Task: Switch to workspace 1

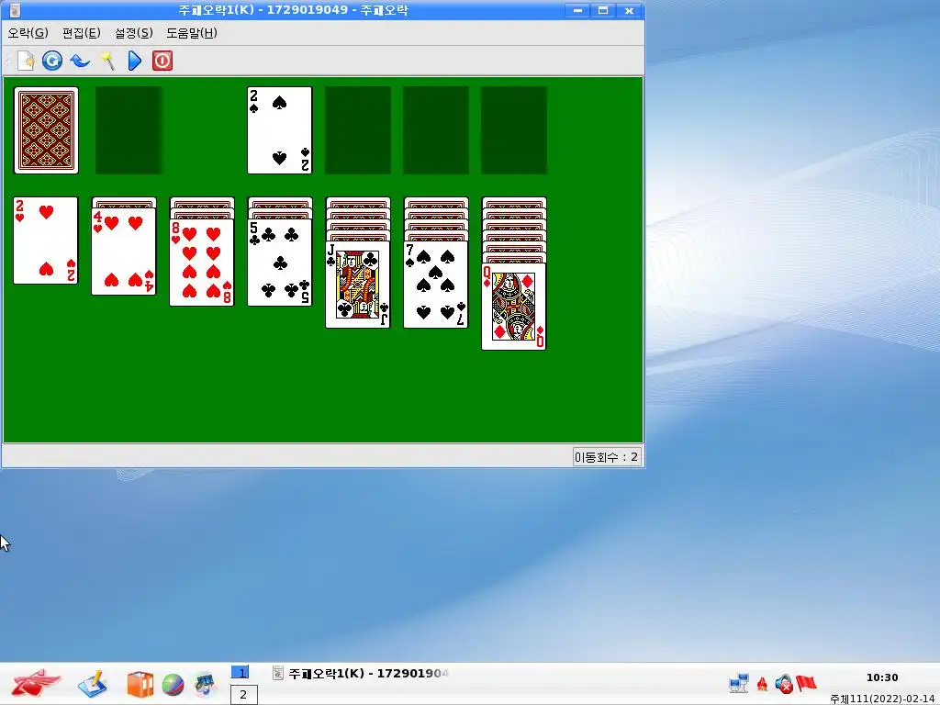Action: coord(241,673)
